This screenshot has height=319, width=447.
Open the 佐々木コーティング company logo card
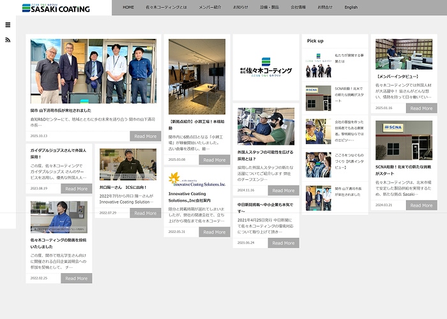(266, 68)
